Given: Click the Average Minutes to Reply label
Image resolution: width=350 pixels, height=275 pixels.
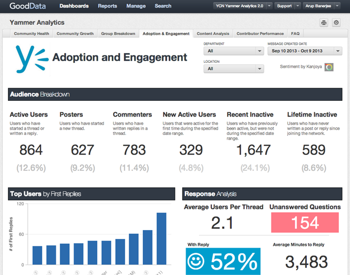Looking at the screenshot, I should [x=299, y=245].
